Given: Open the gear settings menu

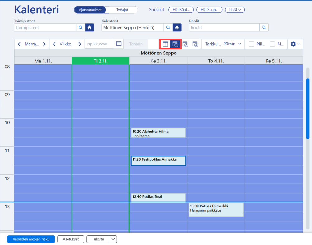Looking at the screenshot, I should click(295, 44).
